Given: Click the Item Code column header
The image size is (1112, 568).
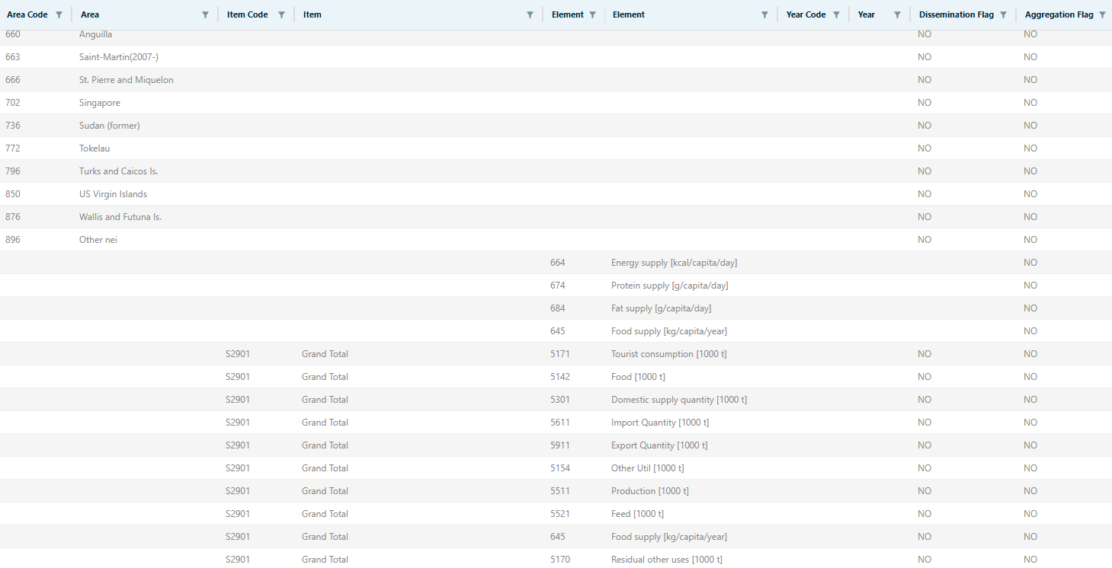Looking at the screenshot, I should [x=247, y=14].
